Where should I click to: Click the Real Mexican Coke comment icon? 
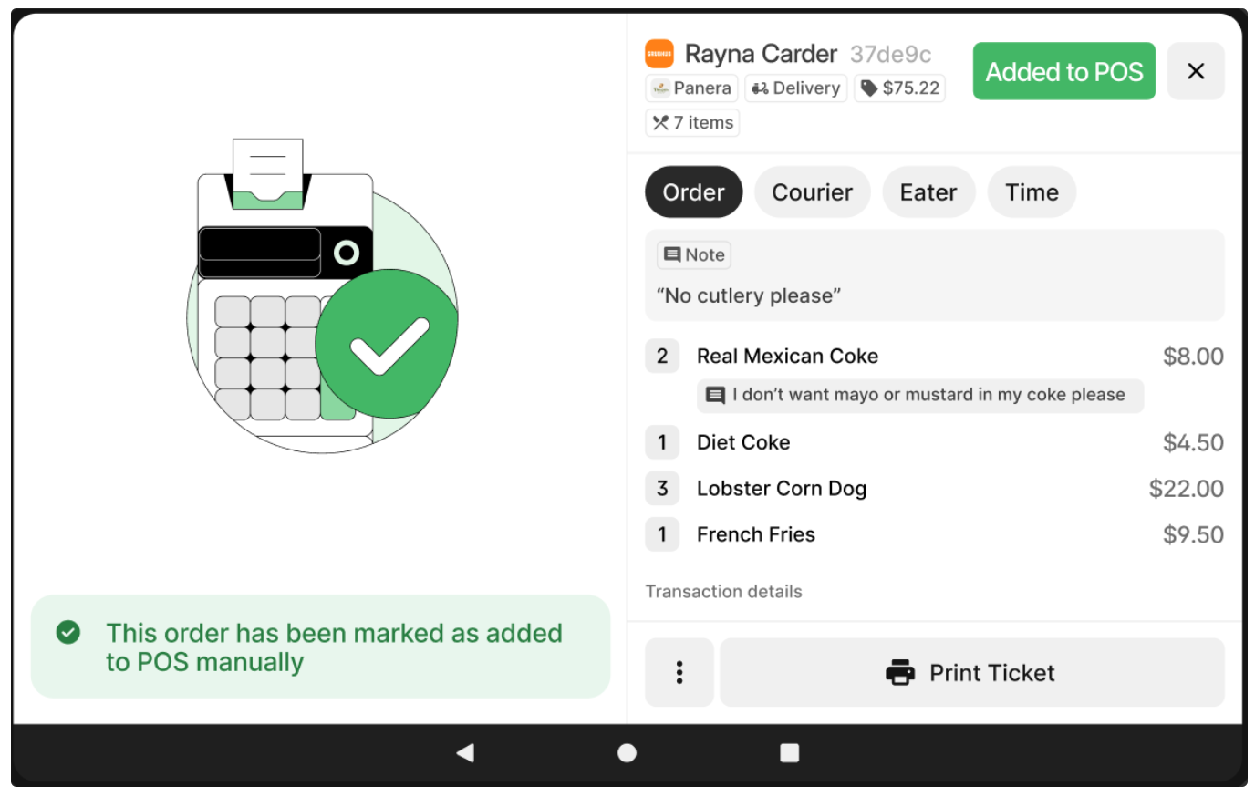coord(716,396)
